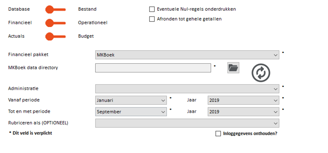
Task: Open the Vanaf periode month dropdown (Januari)
Action: pos(131,100)
